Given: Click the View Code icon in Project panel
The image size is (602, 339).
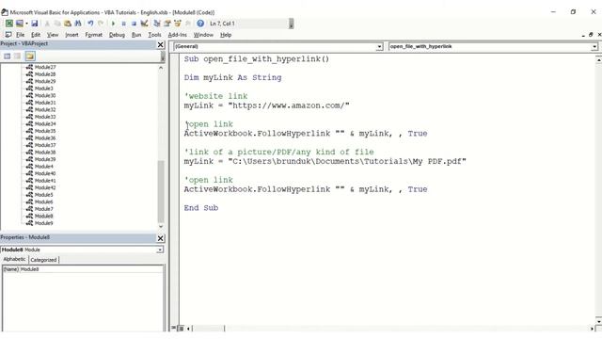Looking at the screenshot, I should (x=7, y=56).
